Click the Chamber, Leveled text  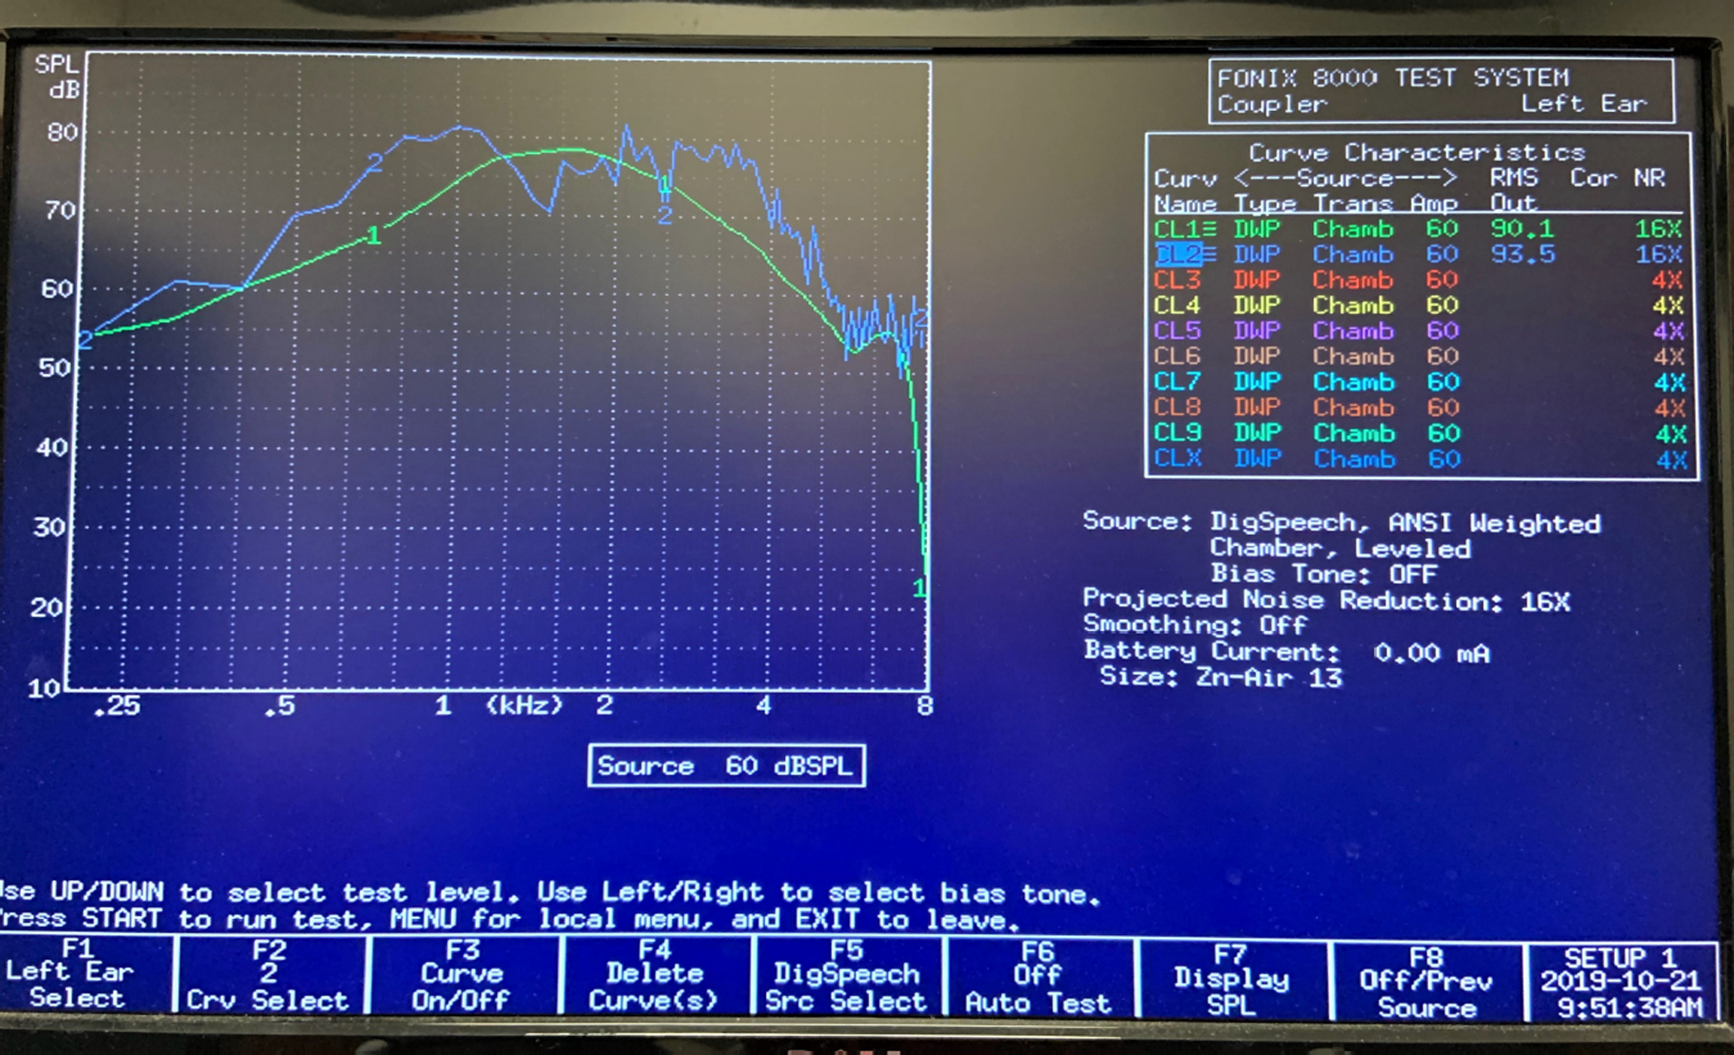(x=1340, y=548)
